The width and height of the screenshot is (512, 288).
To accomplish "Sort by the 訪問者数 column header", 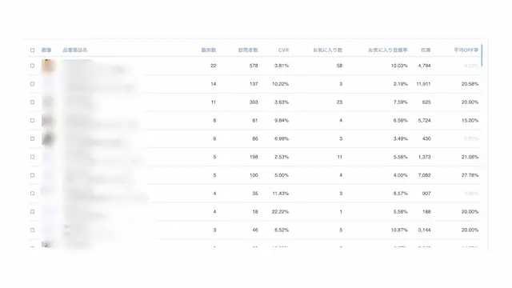I will 248,50.
